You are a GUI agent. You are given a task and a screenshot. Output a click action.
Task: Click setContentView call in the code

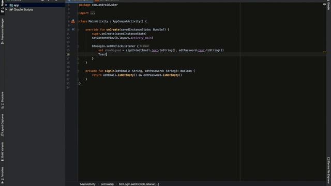(x=103, y=38)
